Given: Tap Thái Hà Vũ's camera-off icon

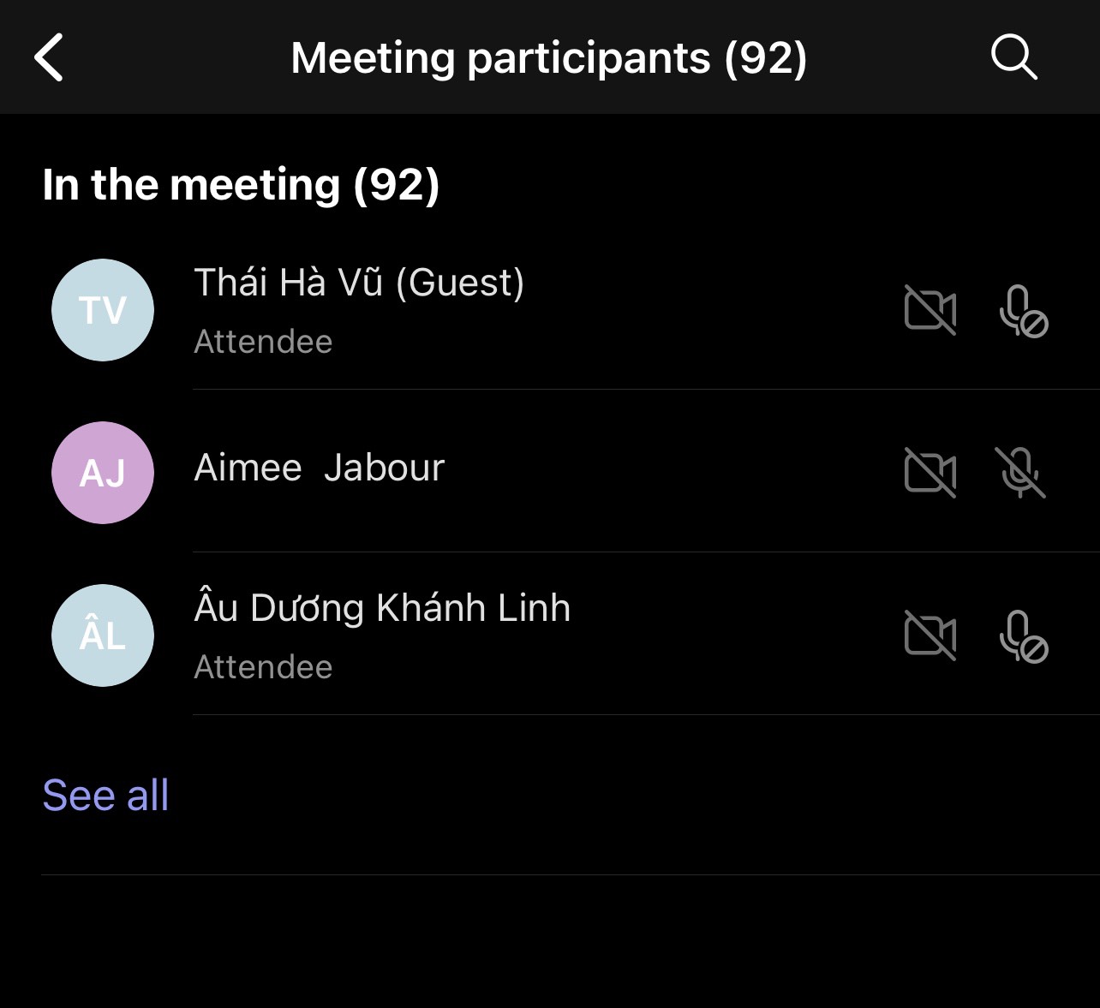Looking at the screenshot, I should pos(930,310).
